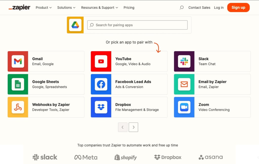Click the Zoom title text
Screen dimensions: 259x164
point(204,105)
